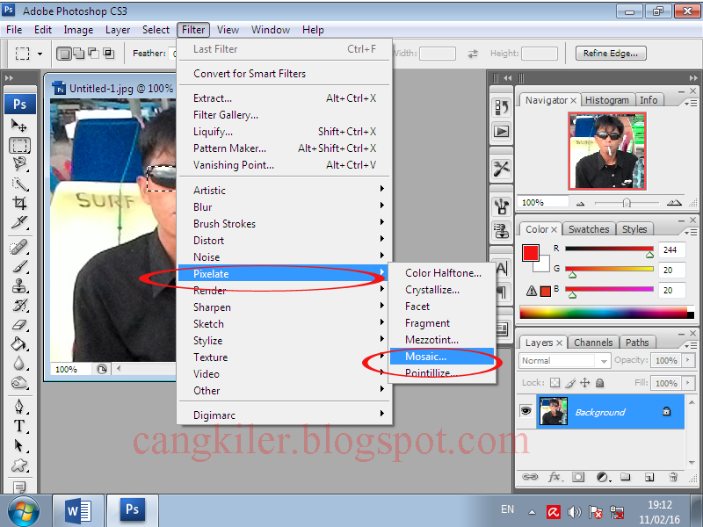Toggle Add to selection mode

click(x=78, y=54)
